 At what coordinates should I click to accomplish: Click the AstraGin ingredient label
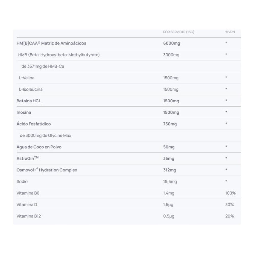27,158
